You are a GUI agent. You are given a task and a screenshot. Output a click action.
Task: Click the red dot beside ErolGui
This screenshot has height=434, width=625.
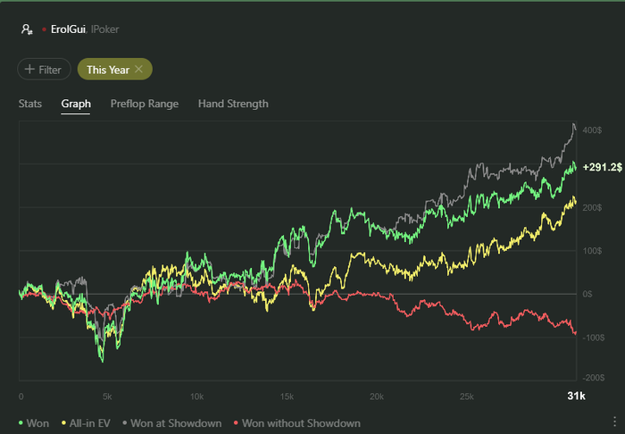(x=44, y=29)
